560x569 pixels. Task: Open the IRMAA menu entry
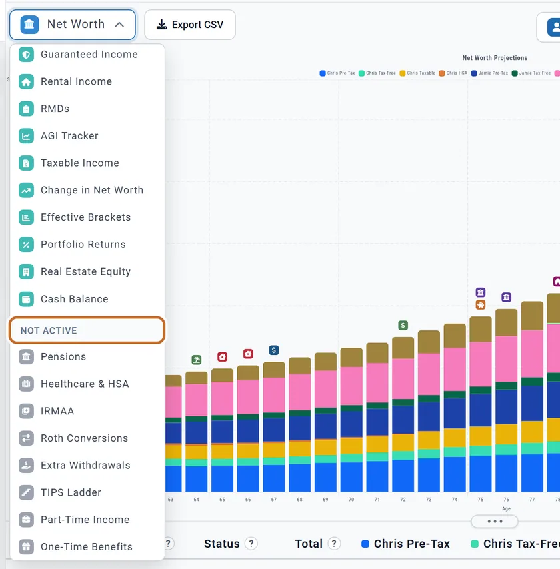coord(87,411)
